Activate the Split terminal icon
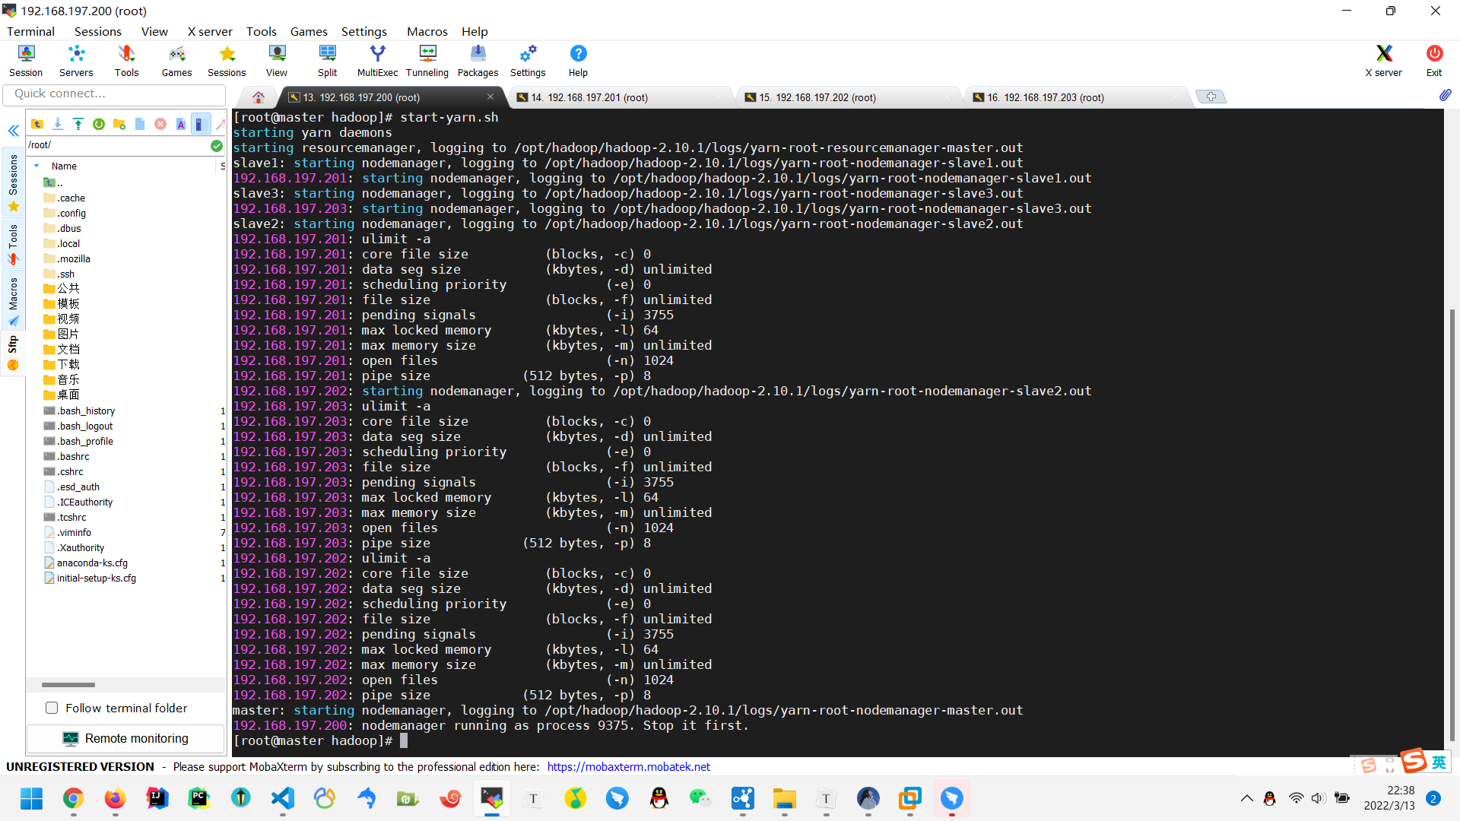Viewport: 1460px width, 821px height. click(327, 61)
